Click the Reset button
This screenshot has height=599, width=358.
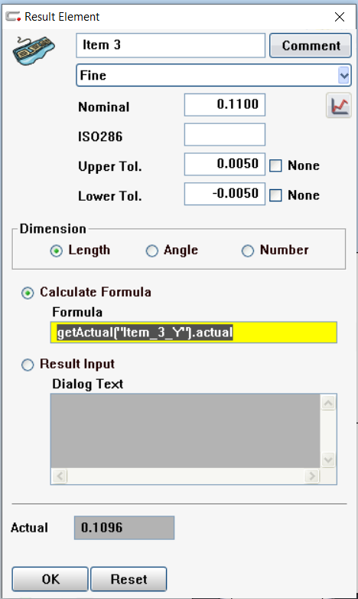[x=129, y=579]
